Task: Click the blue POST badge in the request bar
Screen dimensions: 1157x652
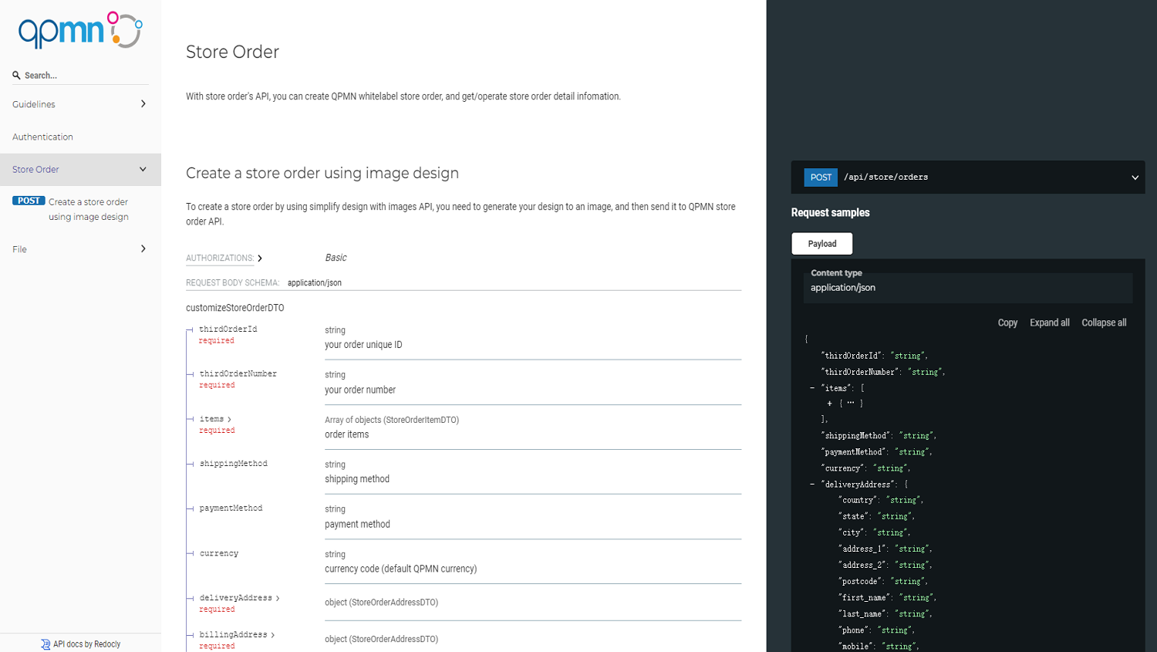Action: coord(820,177)
